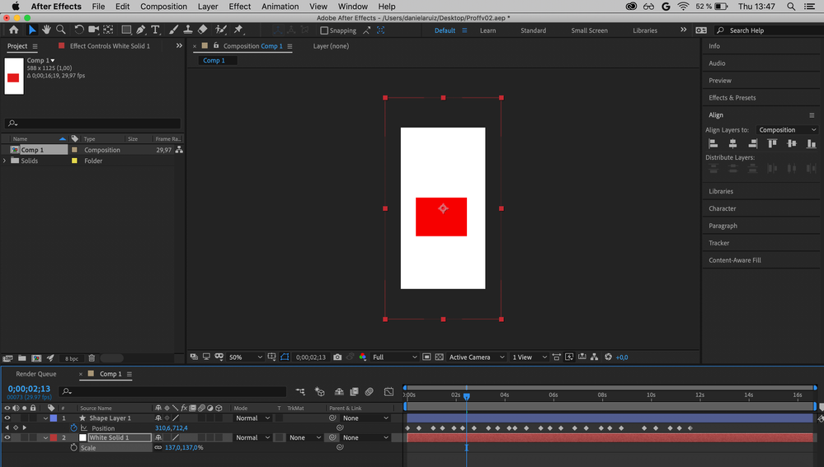Select the Pen tool
The width and height of the screenshot is (824, 467).
pyautogui.click(x=139, y=30)
